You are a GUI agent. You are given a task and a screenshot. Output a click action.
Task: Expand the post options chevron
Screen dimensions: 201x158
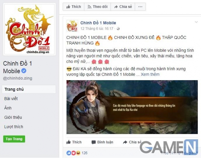[x=196, y=22]
